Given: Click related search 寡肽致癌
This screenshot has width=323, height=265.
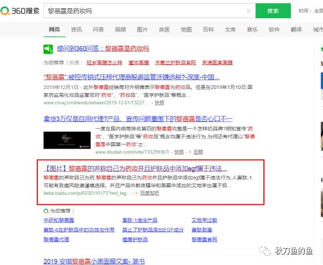Looking at the screenshot, I should 202,230.
